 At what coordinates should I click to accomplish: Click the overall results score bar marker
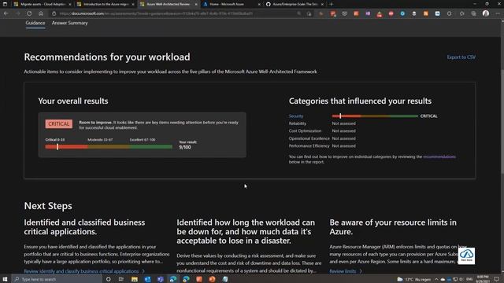coord(57,147)
